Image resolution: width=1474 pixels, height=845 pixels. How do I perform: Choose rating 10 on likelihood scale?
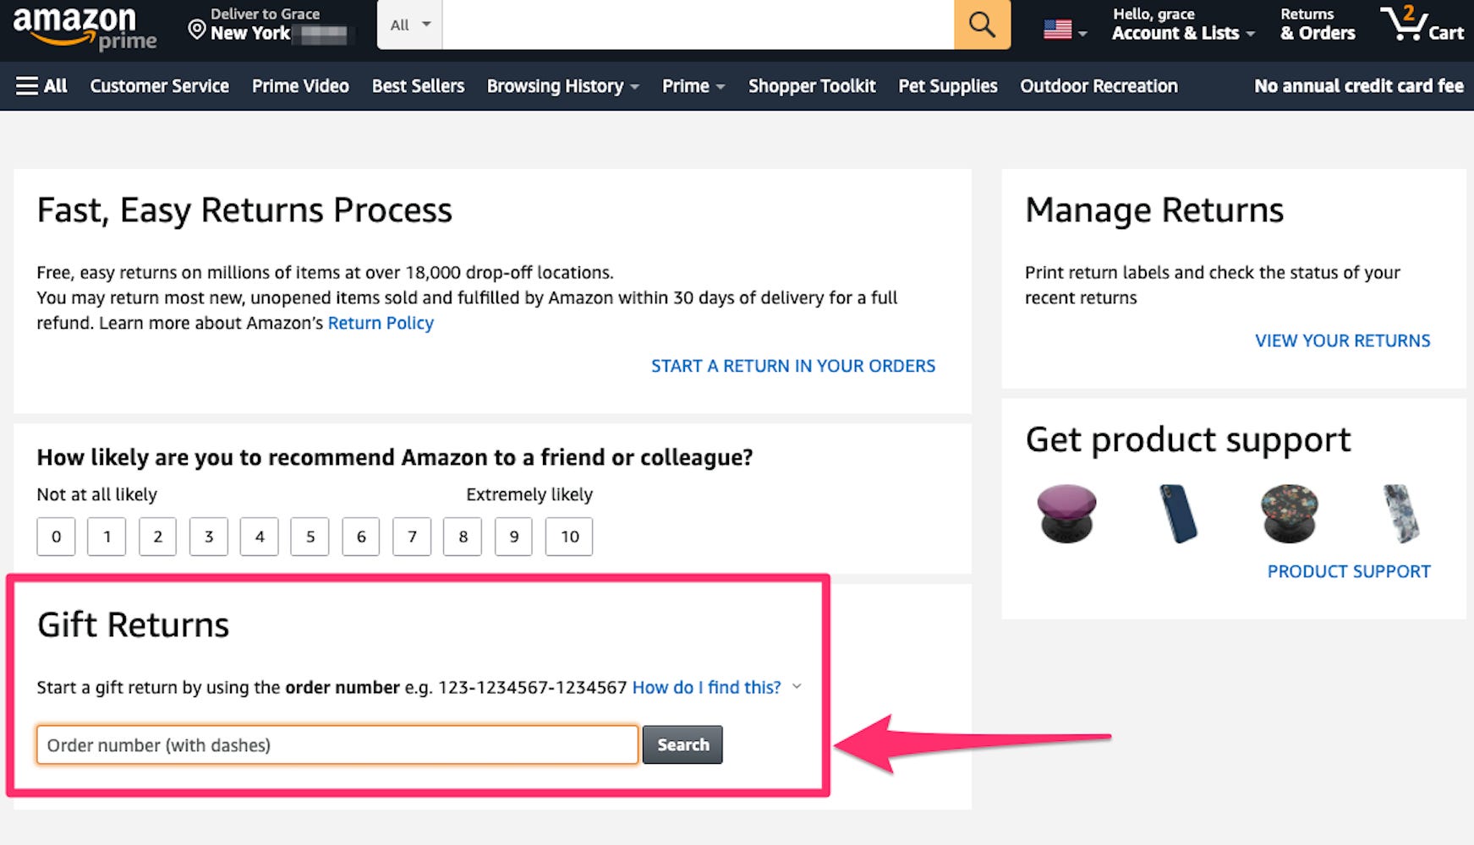coord(569,537)
